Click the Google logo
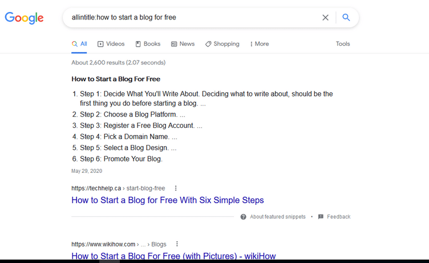 coord(24,18)
